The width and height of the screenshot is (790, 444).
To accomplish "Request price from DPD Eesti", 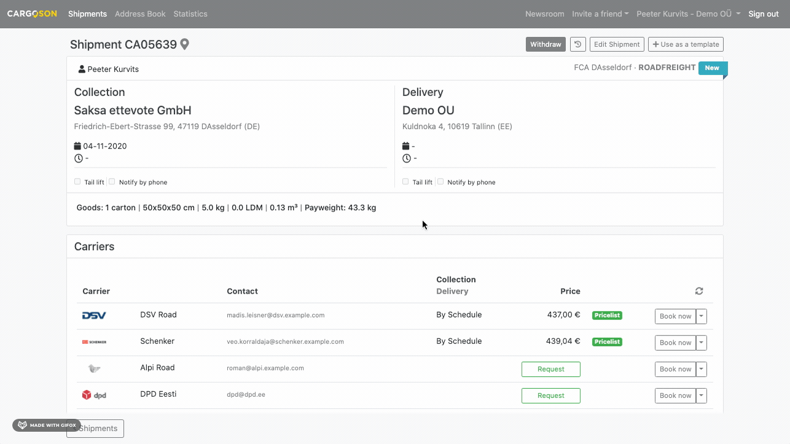I will click(551, 395).
